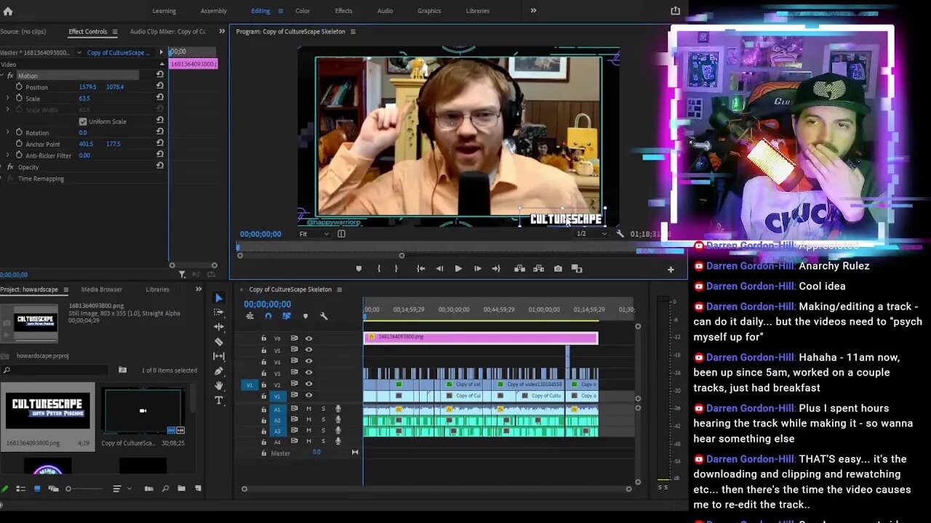Expand the Scale property
The height and width of the screenshot is (523, 931).
(8, 98)
